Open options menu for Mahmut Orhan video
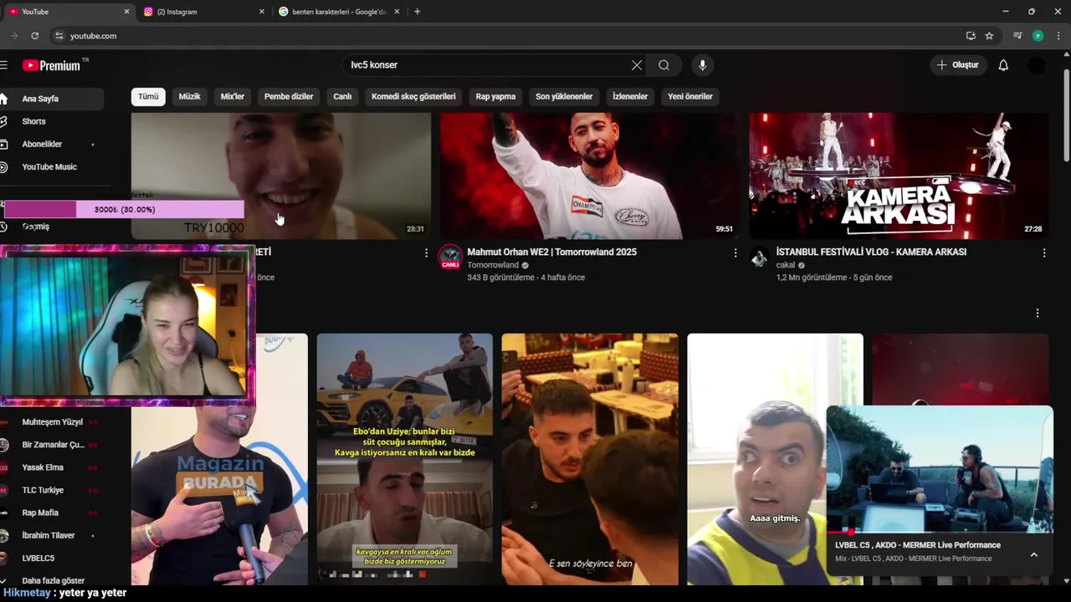The height and width of the screenshot is (602, 1071). [735, 253]
